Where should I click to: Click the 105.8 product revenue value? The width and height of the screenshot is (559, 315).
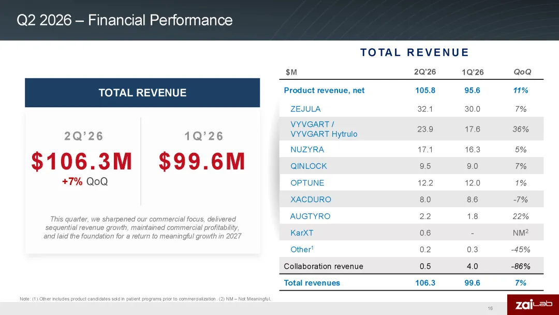pos(425,90)
